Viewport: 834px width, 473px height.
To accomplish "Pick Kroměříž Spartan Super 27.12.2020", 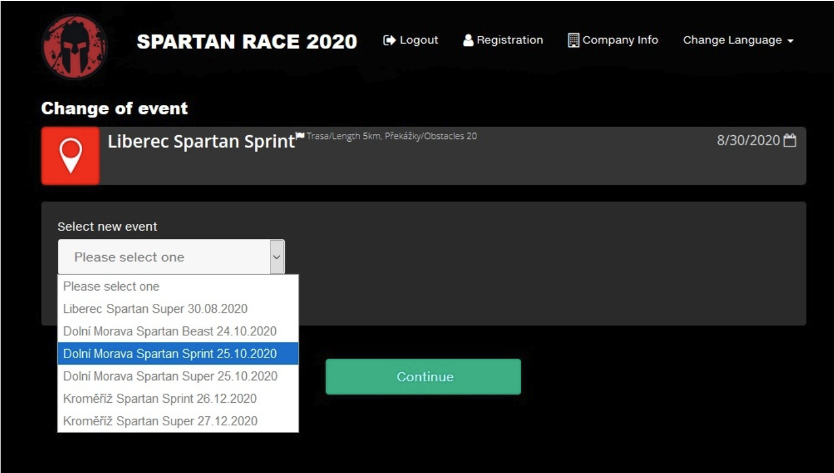I will click(x=160, y=421).
